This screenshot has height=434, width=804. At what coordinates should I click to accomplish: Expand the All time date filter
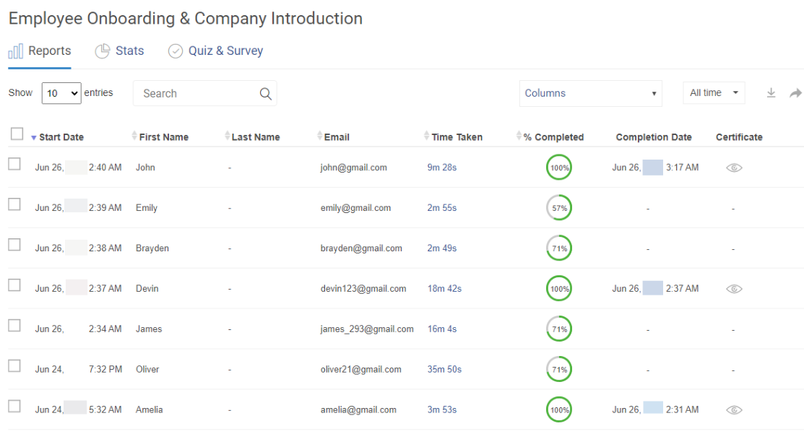click(x=713, y=92)
